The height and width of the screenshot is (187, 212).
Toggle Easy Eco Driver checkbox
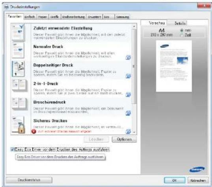(x=13, y=149)
